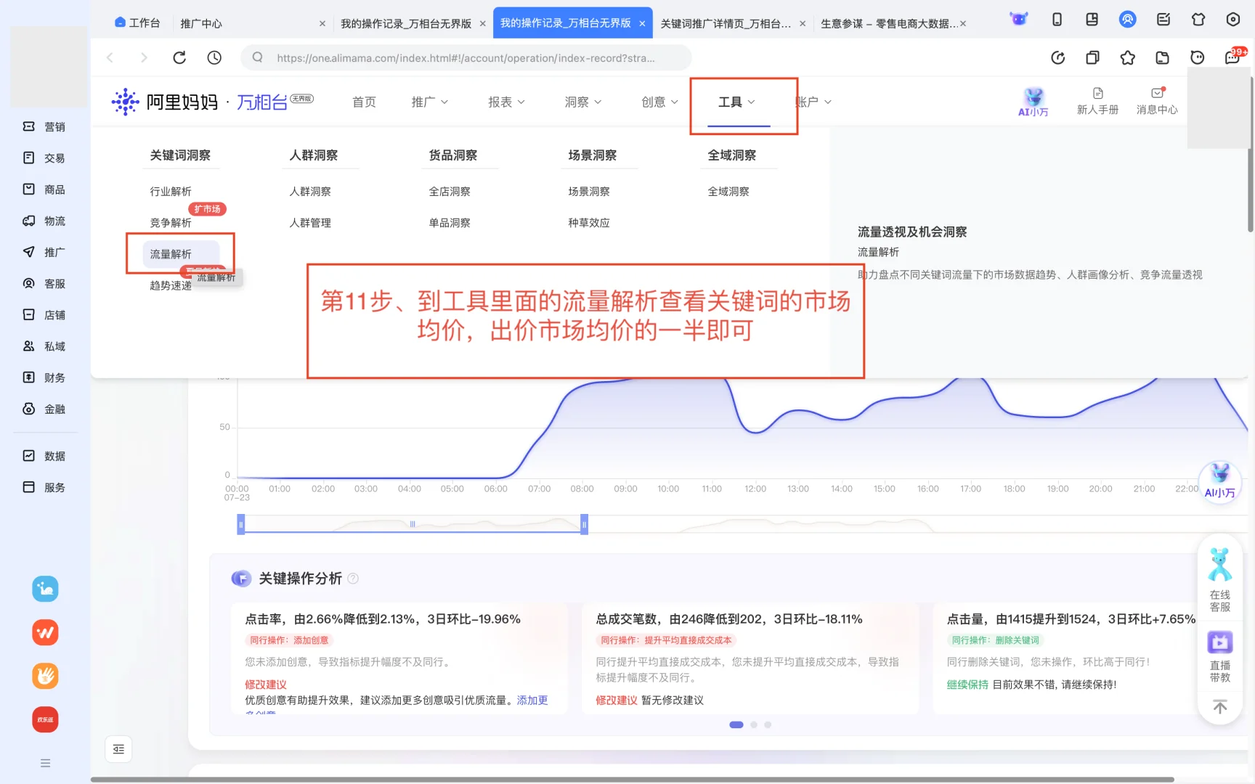
Task: Click the 继续保持 link in the analysis card
Action: click(967, 684)
